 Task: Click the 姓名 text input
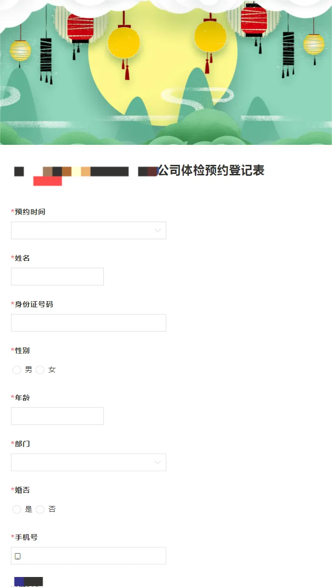tap(57, 277)
